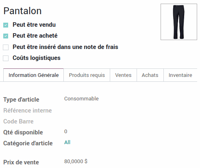
Task: Uncheck the Peut être acheté checkbox
Action: click(6, 36)
